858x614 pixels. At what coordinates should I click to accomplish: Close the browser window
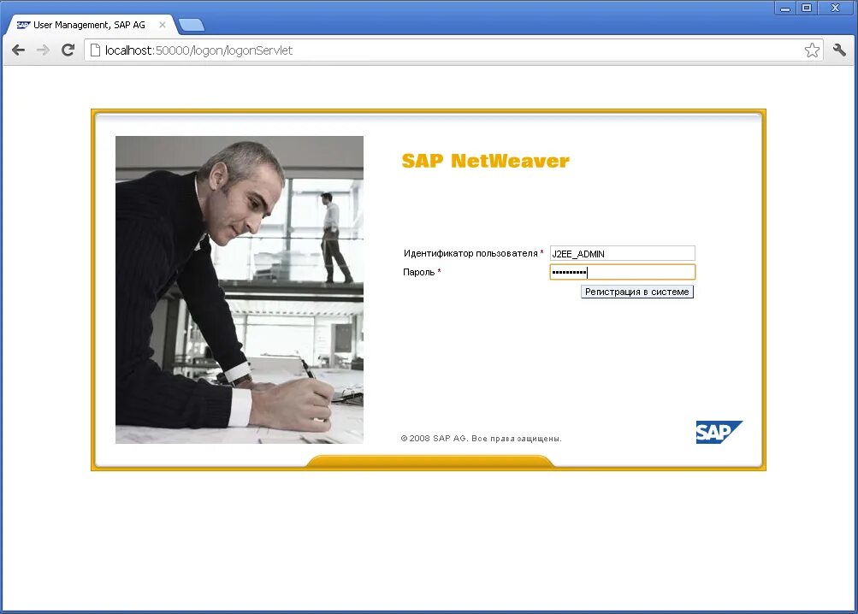point(835,9)
